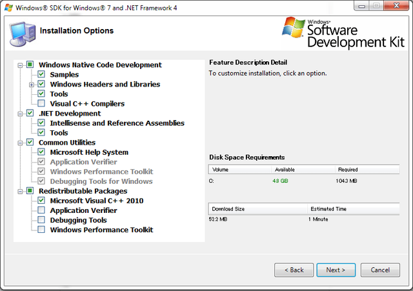
Task: Close the SDK setup window
Action: click(x=396, y=6)
